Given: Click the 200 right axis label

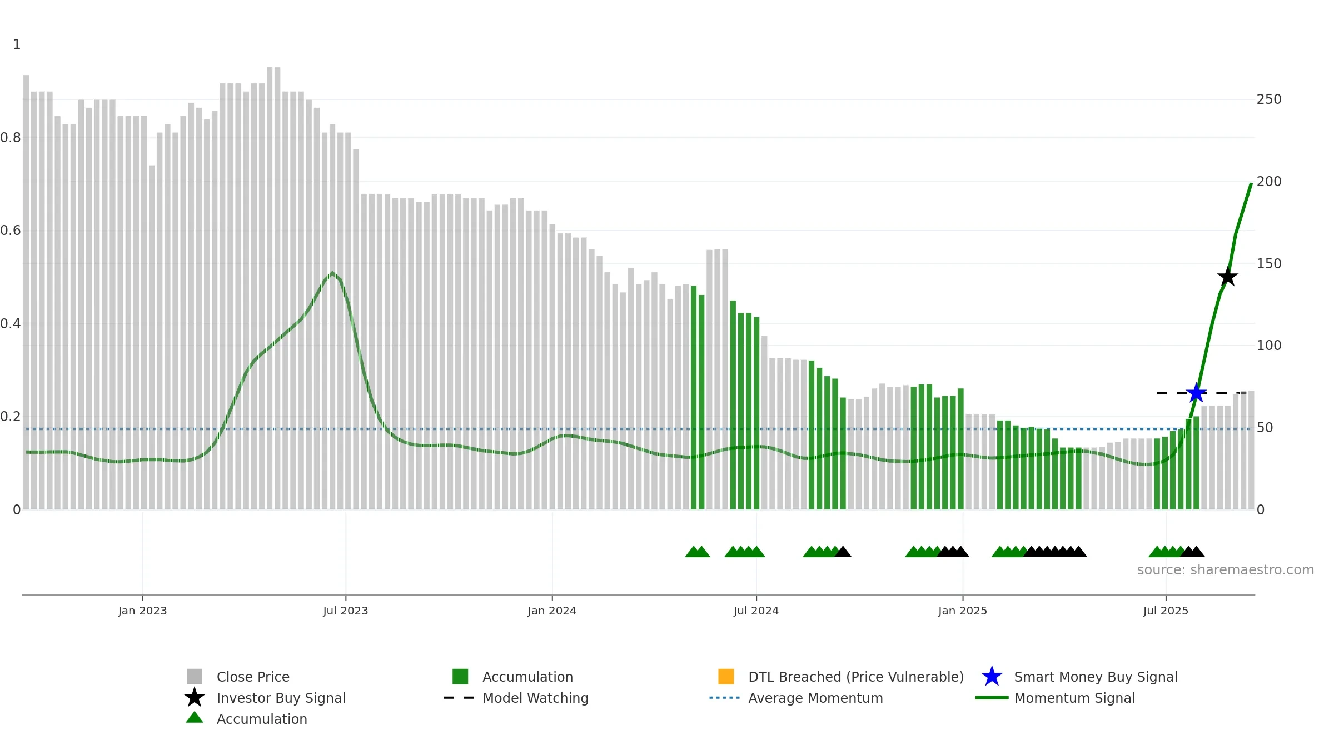Looking at the screenshot, I should [1269, 182].
